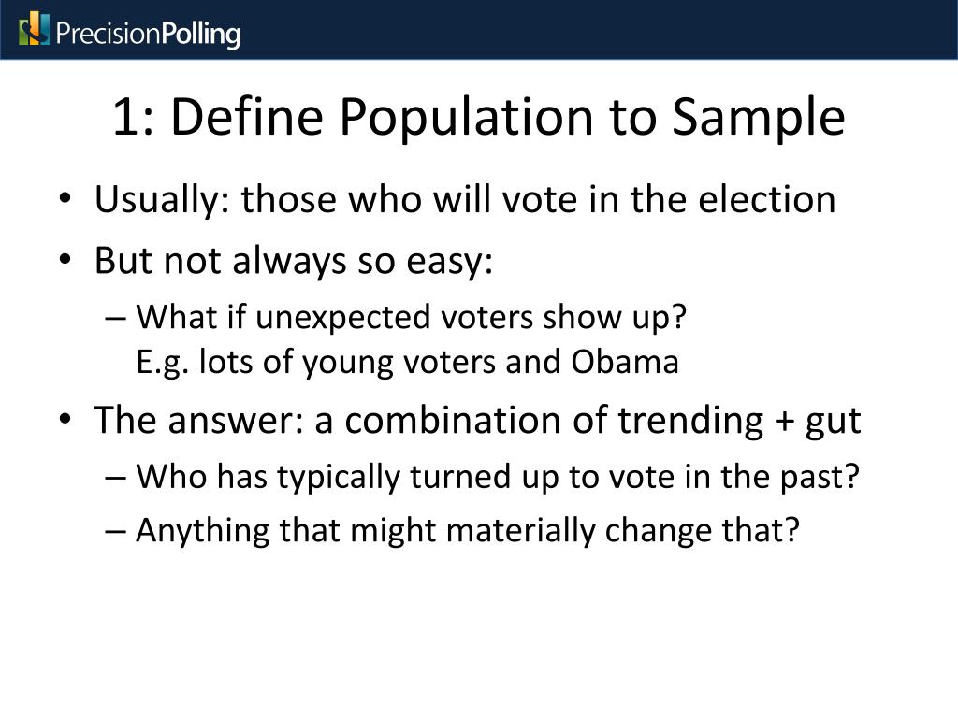Click 'The answer: a combination of trending' line

(x=477, y=421)
